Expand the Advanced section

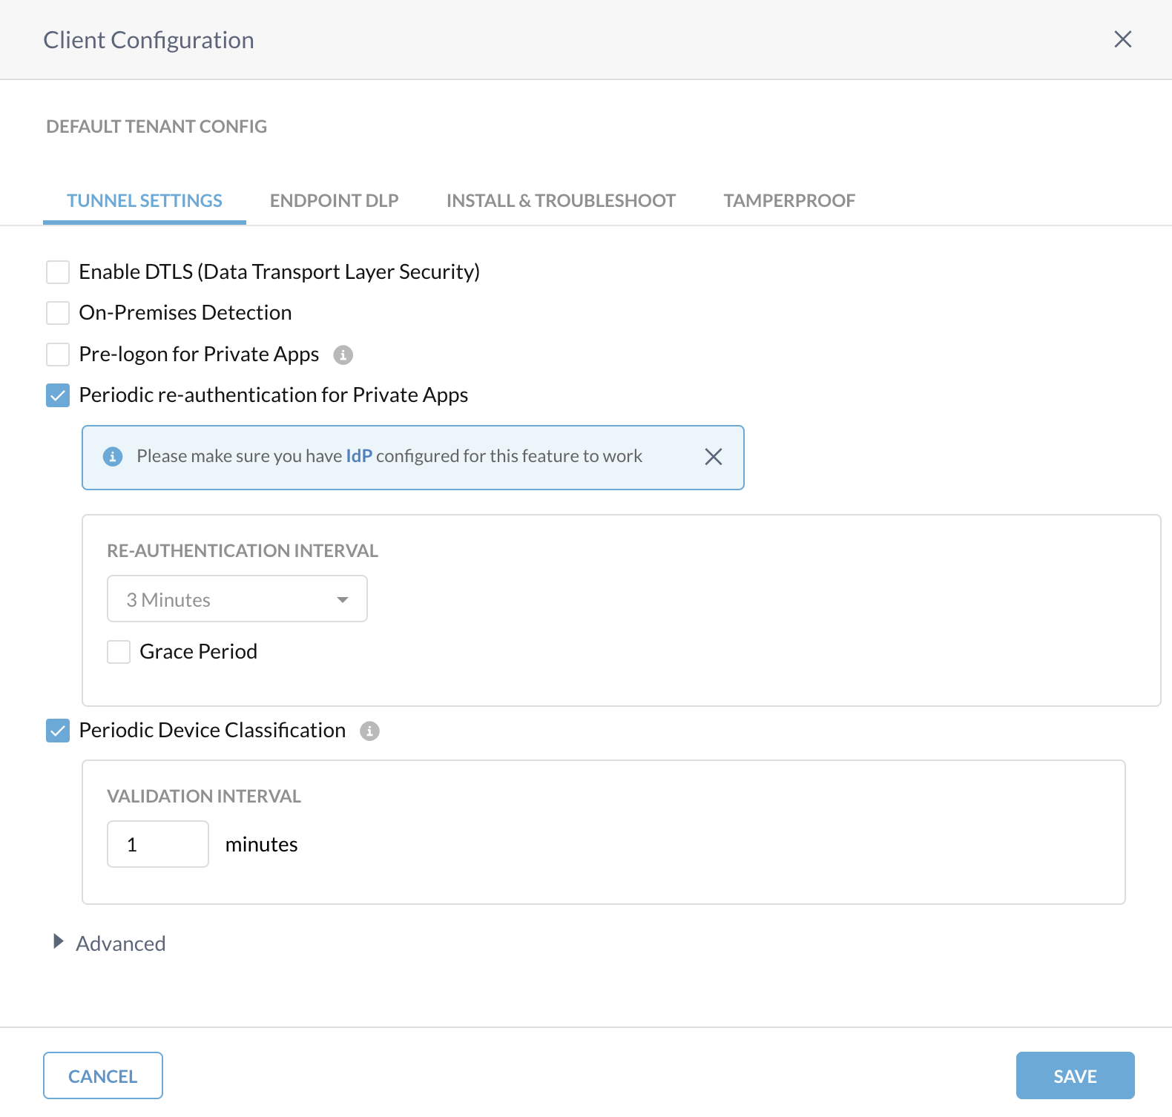[x=110, y=943]
